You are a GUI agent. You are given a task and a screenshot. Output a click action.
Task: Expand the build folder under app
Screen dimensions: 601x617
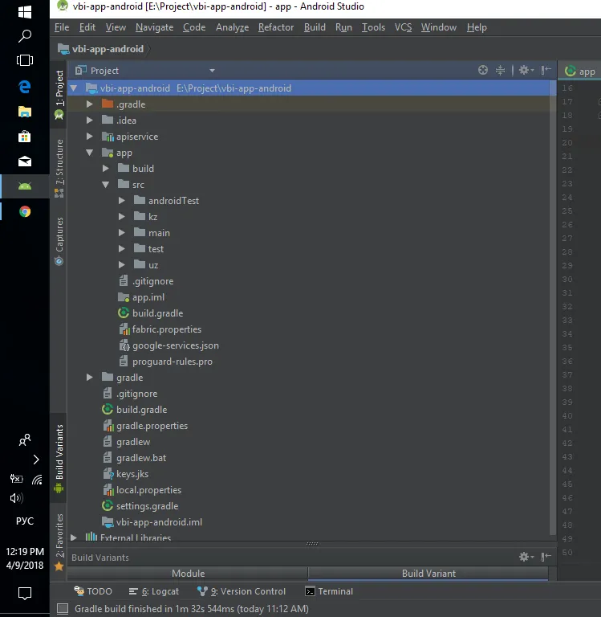(106, 169)
